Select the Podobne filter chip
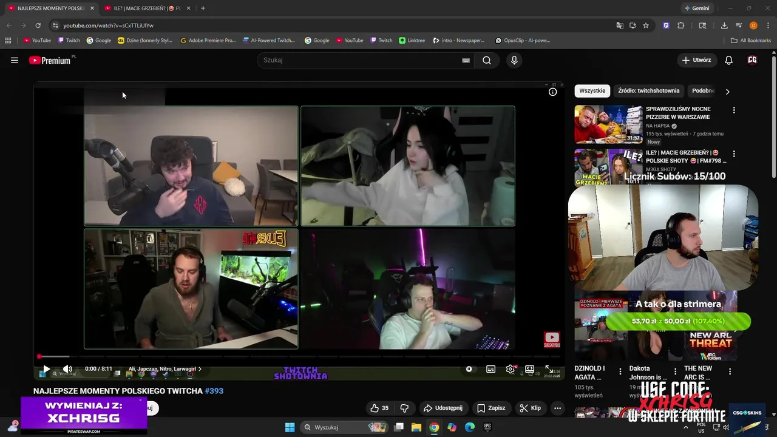The width and height of the screenshot is (777, 437). pyautogui.click(x=703, y=91)
